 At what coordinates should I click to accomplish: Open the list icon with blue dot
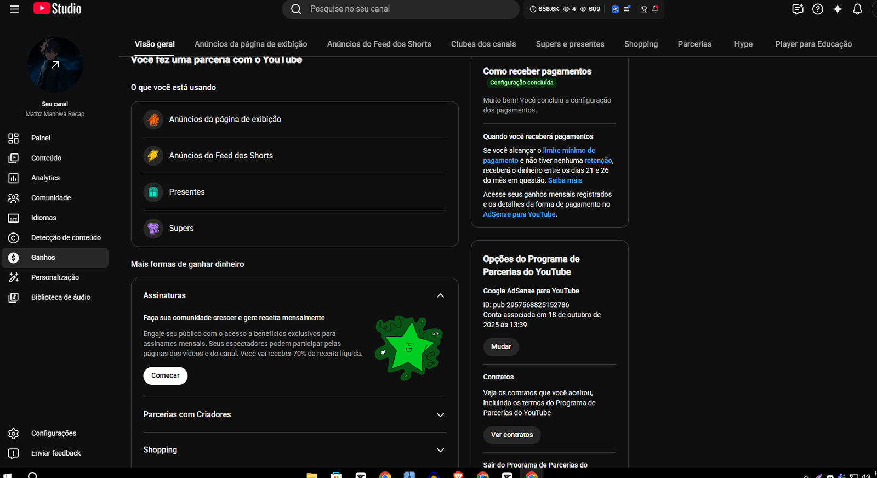pos(627,9)
